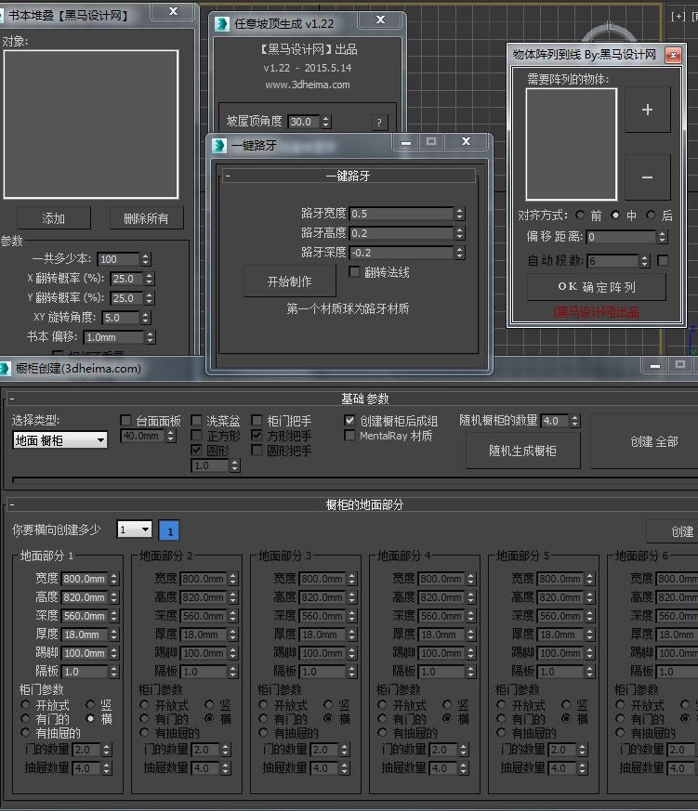
Task: Click the OK 确定阵列 button
Action: pos(597,287)
